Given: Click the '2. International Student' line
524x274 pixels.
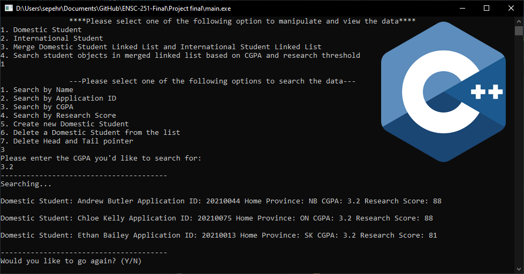Looking at the screenshot, I should pos(52,39).
